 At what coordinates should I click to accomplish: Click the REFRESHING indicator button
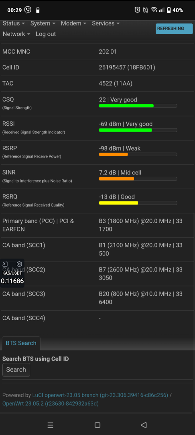coord(174,29)
